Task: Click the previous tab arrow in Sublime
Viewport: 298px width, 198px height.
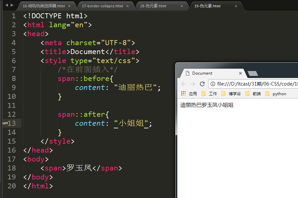Action: (7, 5)
